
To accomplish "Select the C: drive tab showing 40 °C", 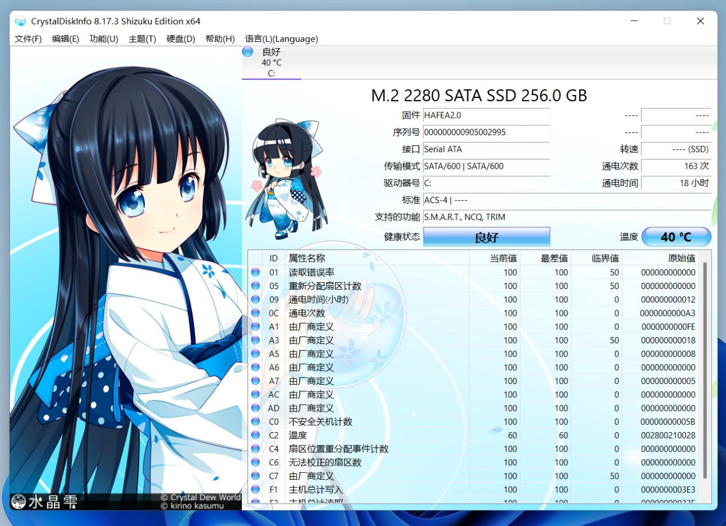I will [x=272, y=63].
